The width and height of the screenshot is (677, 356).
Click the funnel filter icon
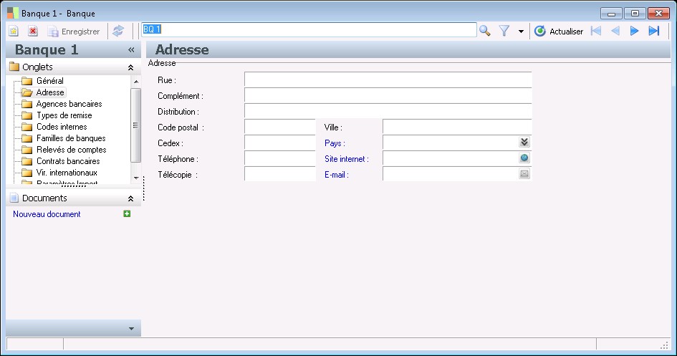(x=504, y=31)
